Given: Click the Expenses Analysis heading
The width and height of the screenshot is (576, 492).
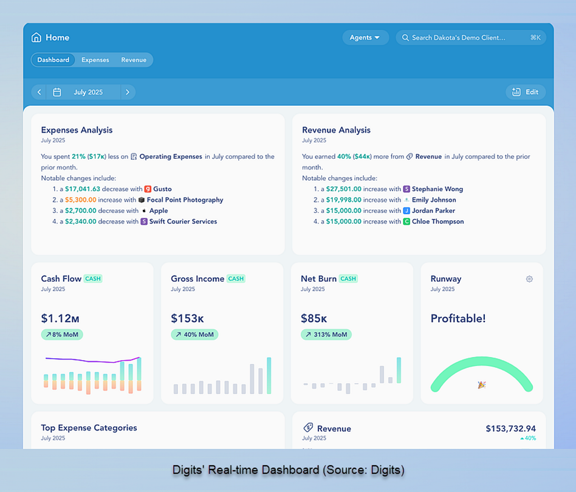Looking at the screenshot, I should [x=77, y=130].
